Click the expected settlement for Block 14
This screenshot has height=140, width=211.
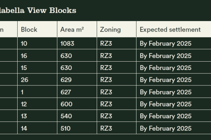[x=166, y=128]
